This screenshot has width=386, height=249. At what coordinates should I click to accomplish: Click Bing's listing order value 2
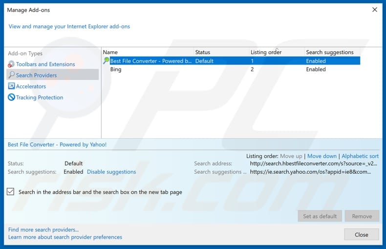(x=252, y=69)
